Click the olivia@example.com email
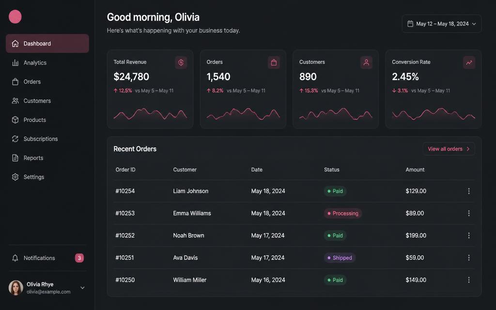This screenshot has height=310, width=496. (48, 292)
